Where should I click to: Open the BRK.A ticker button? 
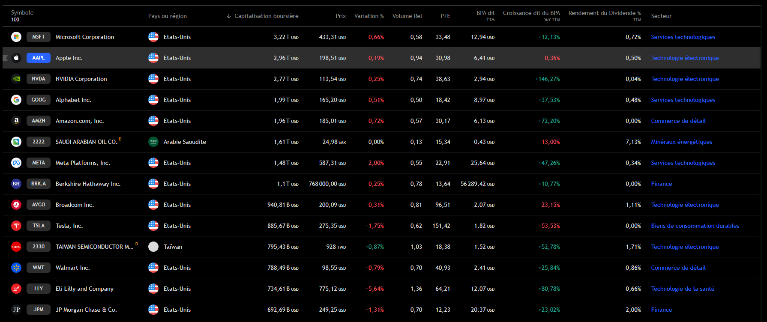(x=39, y=184)
